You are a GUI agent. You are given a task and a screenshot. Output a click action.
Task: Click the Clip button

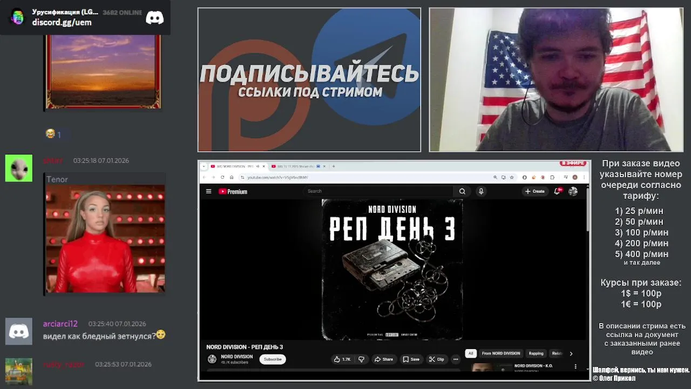pyautogui.click(x=436, y=359)
